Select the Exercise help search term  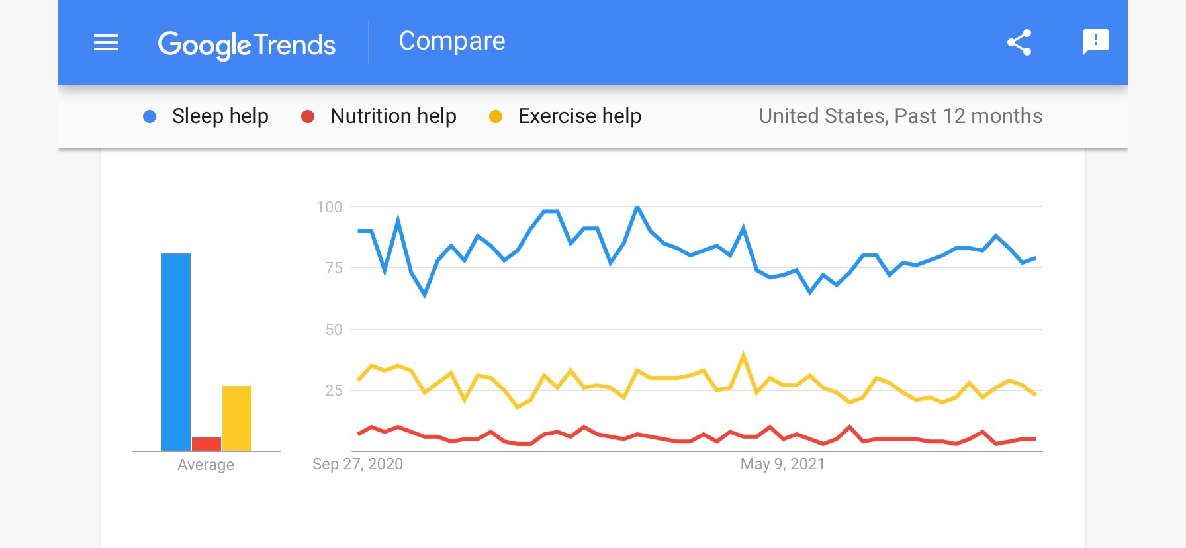pyautogui.click(x=579, y=116)
